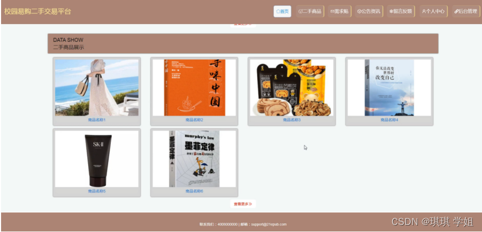Open 墨菲定律 book cover image
Viewport: 482px width, 232px height.
pos(194,159)
